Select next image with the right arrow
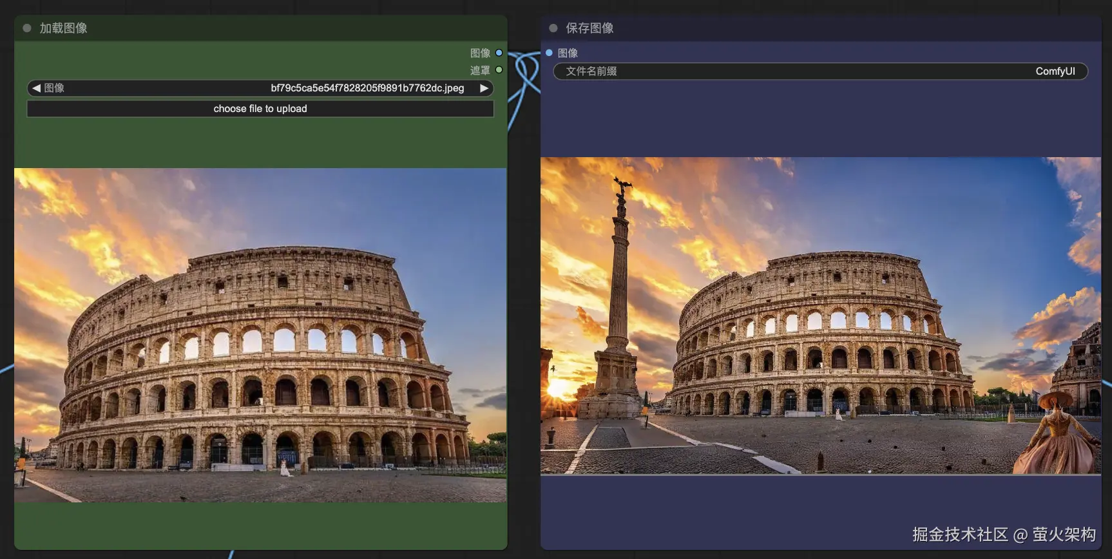The image size is (1112, 559). pyautogui.click(x=484, y=88)
